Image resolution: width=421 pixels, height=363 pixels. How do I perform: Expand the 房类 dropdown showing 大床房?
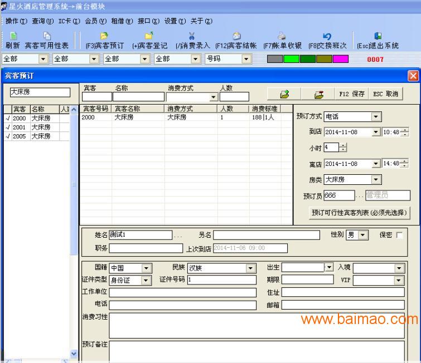[x=376, y=179]
